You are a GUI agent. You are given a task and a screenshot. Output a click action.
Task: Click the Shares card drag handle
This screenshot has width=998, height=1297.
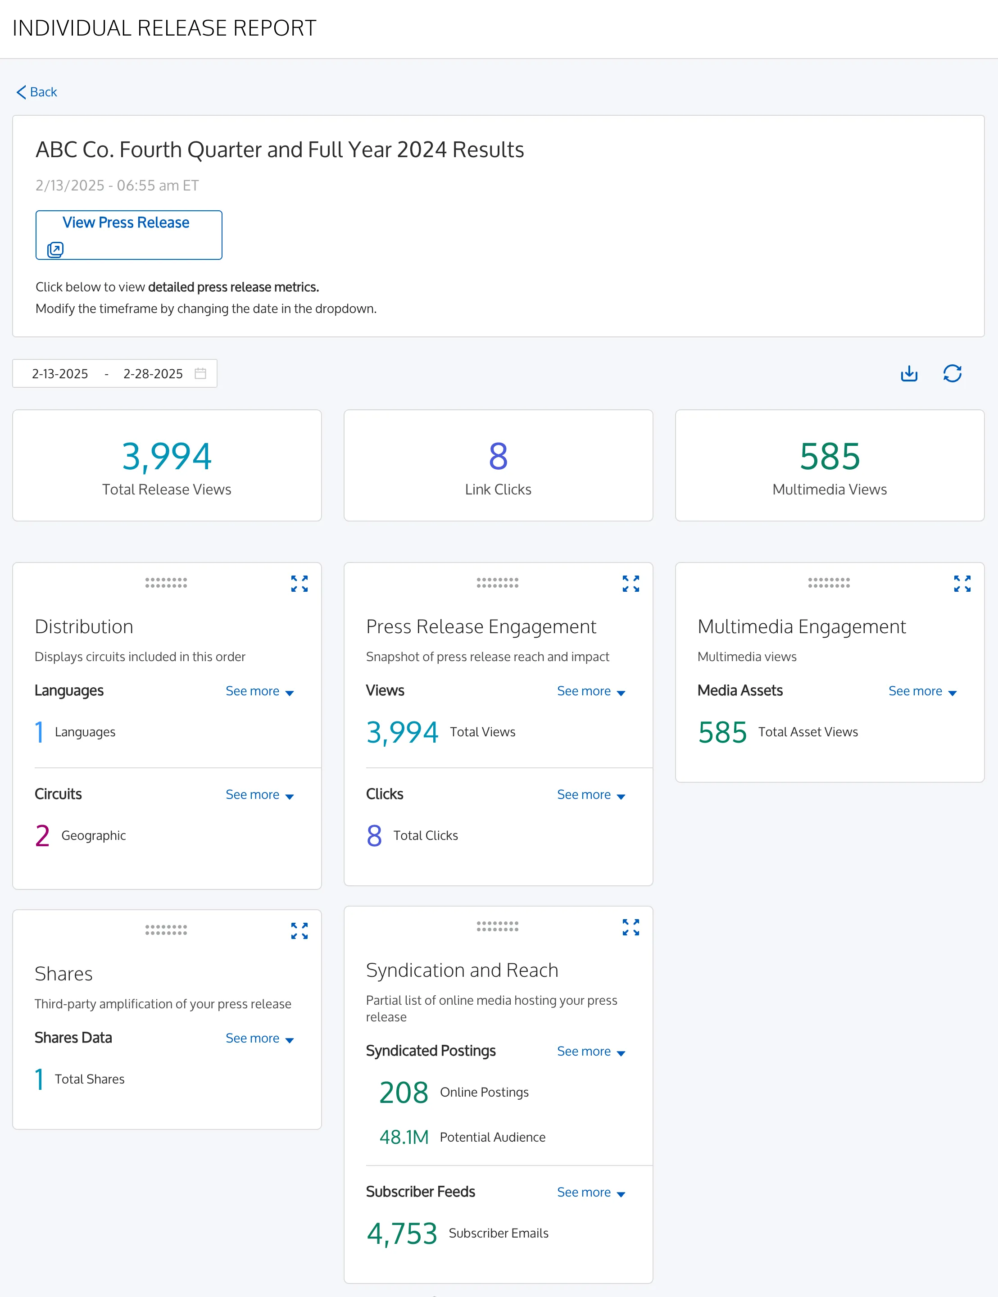pos(166,930)
